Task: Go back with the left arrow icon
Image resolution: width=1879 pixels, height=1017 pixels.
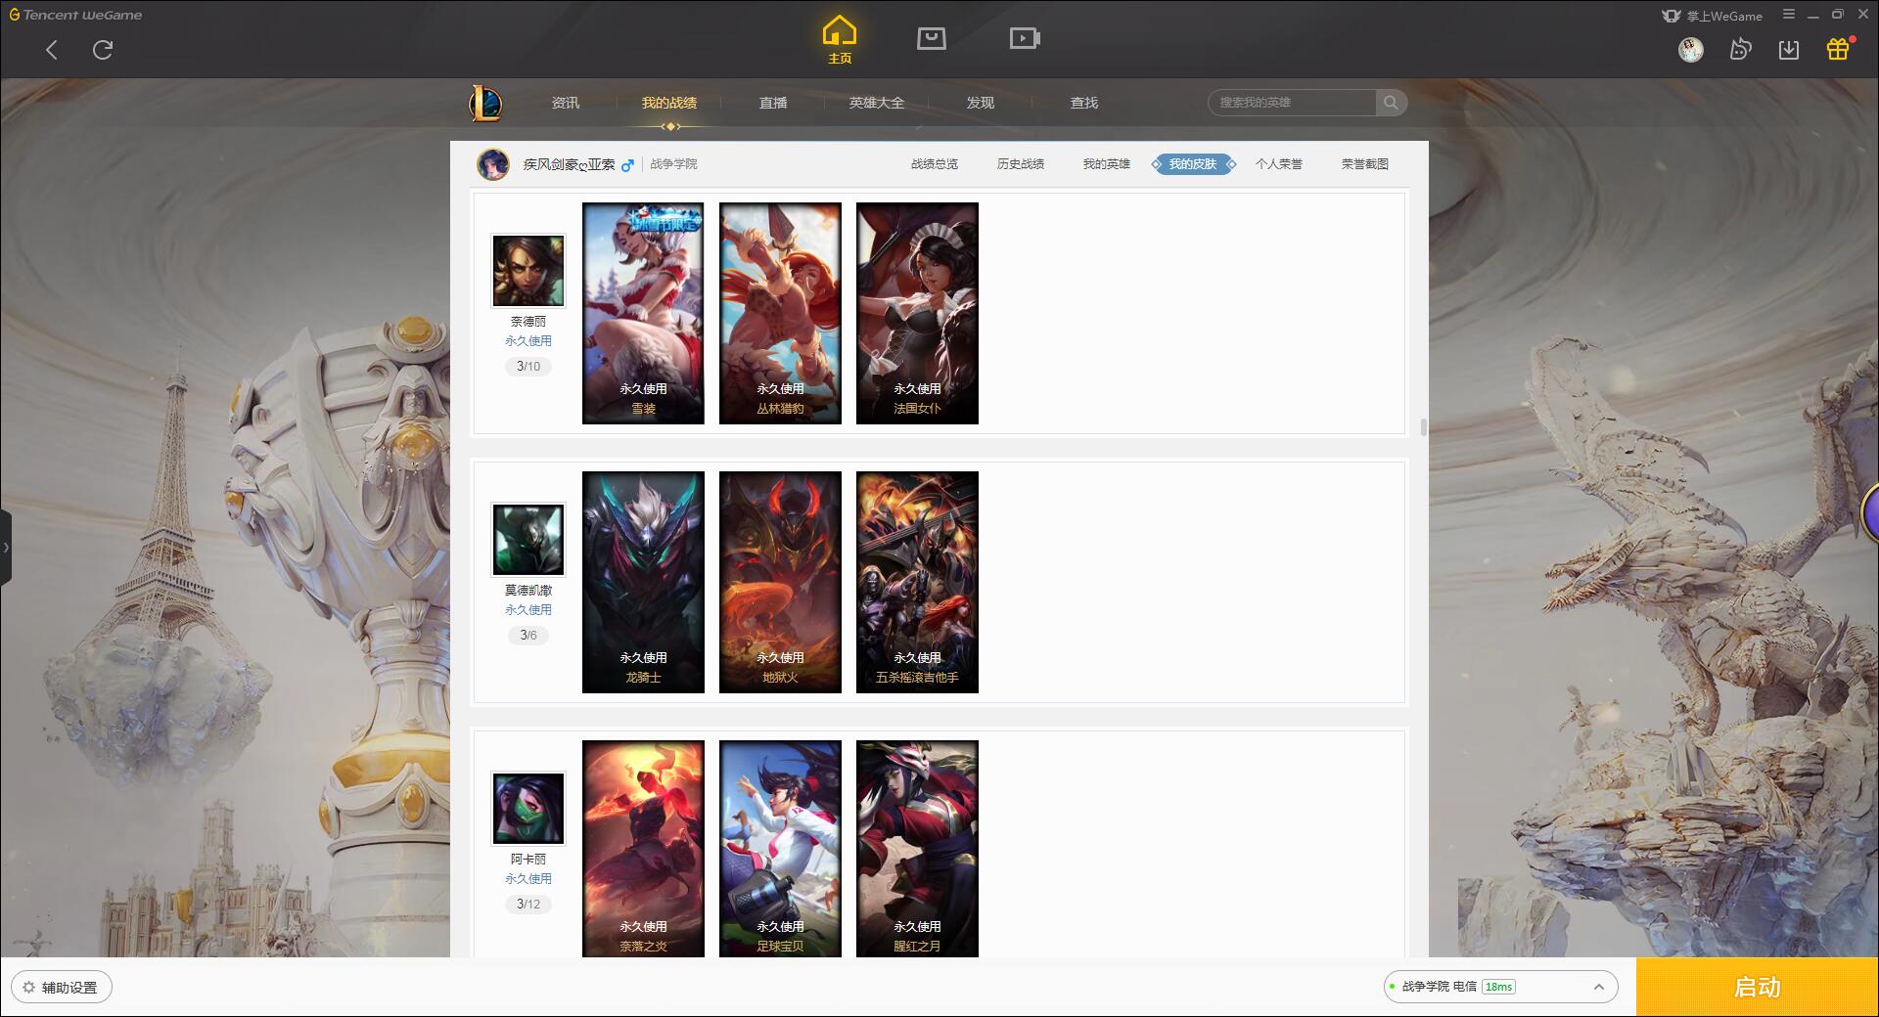Action: pos(52,50)
